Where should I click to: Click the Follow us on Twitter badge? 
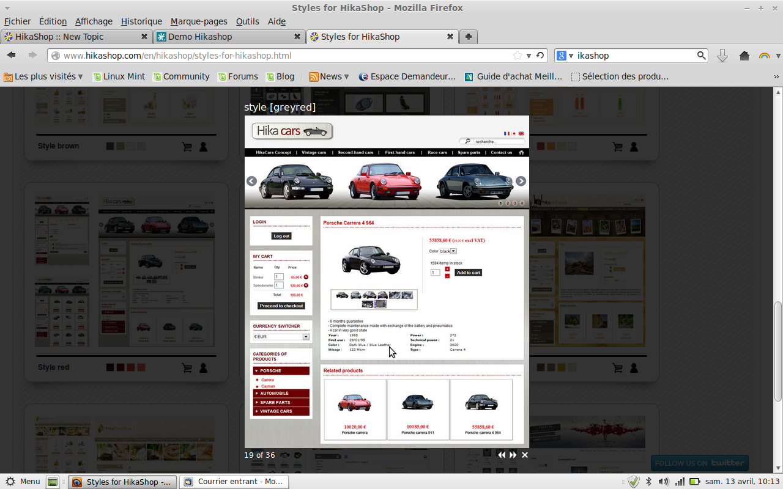pos(700,463)
